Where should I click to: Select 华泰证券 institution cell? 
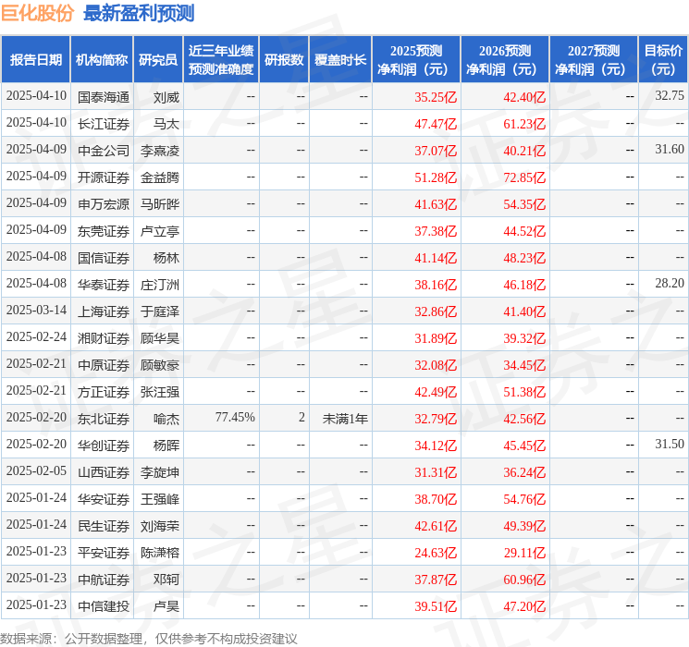(104, 285)
